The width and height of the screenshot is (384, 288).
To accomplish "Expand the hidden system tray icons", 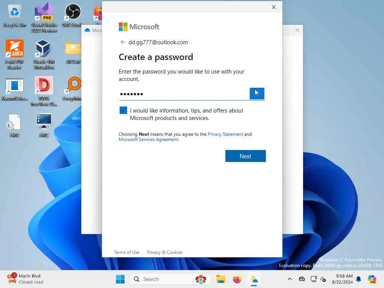I will [x=290, y=279].
